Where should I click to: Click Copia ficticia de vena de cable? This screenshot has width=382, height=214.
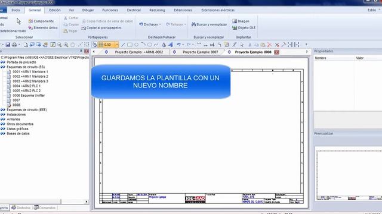[107, 21]
